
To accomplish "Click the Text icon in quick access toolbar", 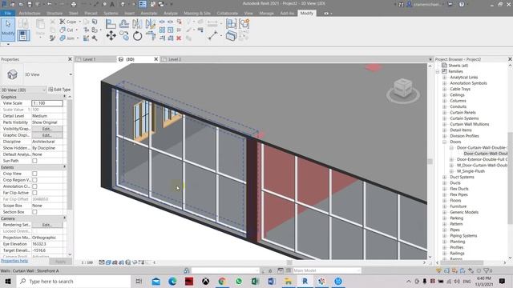I will [x=112, y=4].
